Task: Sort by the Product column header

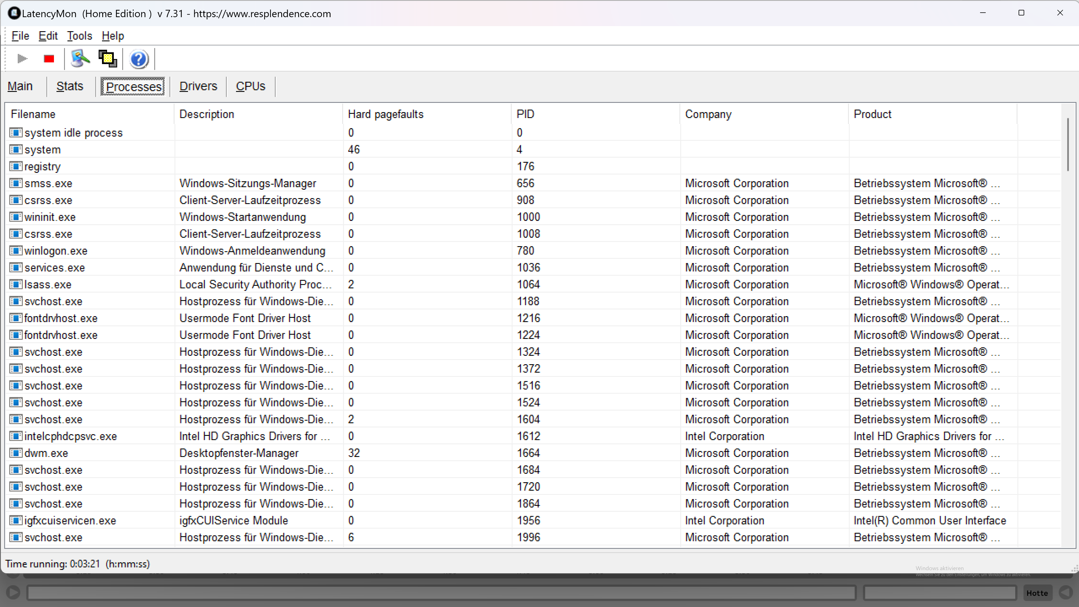Action: tap(933, 114)
